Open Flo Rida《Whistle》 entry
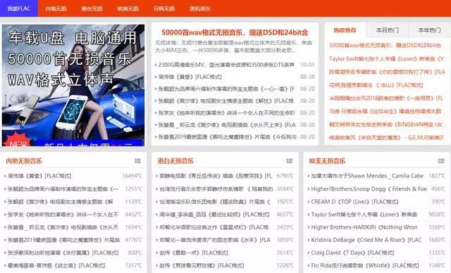Screen dimensions: 451x273 pos(364,265)
